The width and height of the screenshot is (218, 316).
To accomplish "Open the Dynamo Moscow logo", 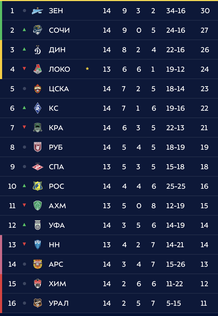I will pyautogui.click(x=38, y=50).
